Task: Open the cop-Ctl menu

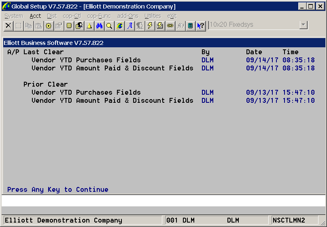Action: pyautogui.click(x=72, y=16)
